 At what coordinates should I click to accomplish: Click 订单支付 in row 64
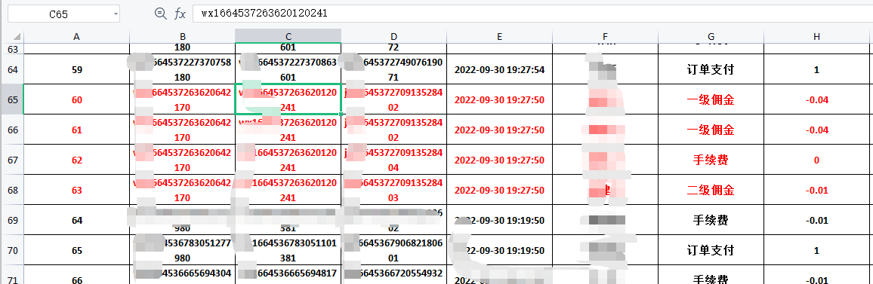[x=711, y=70]
